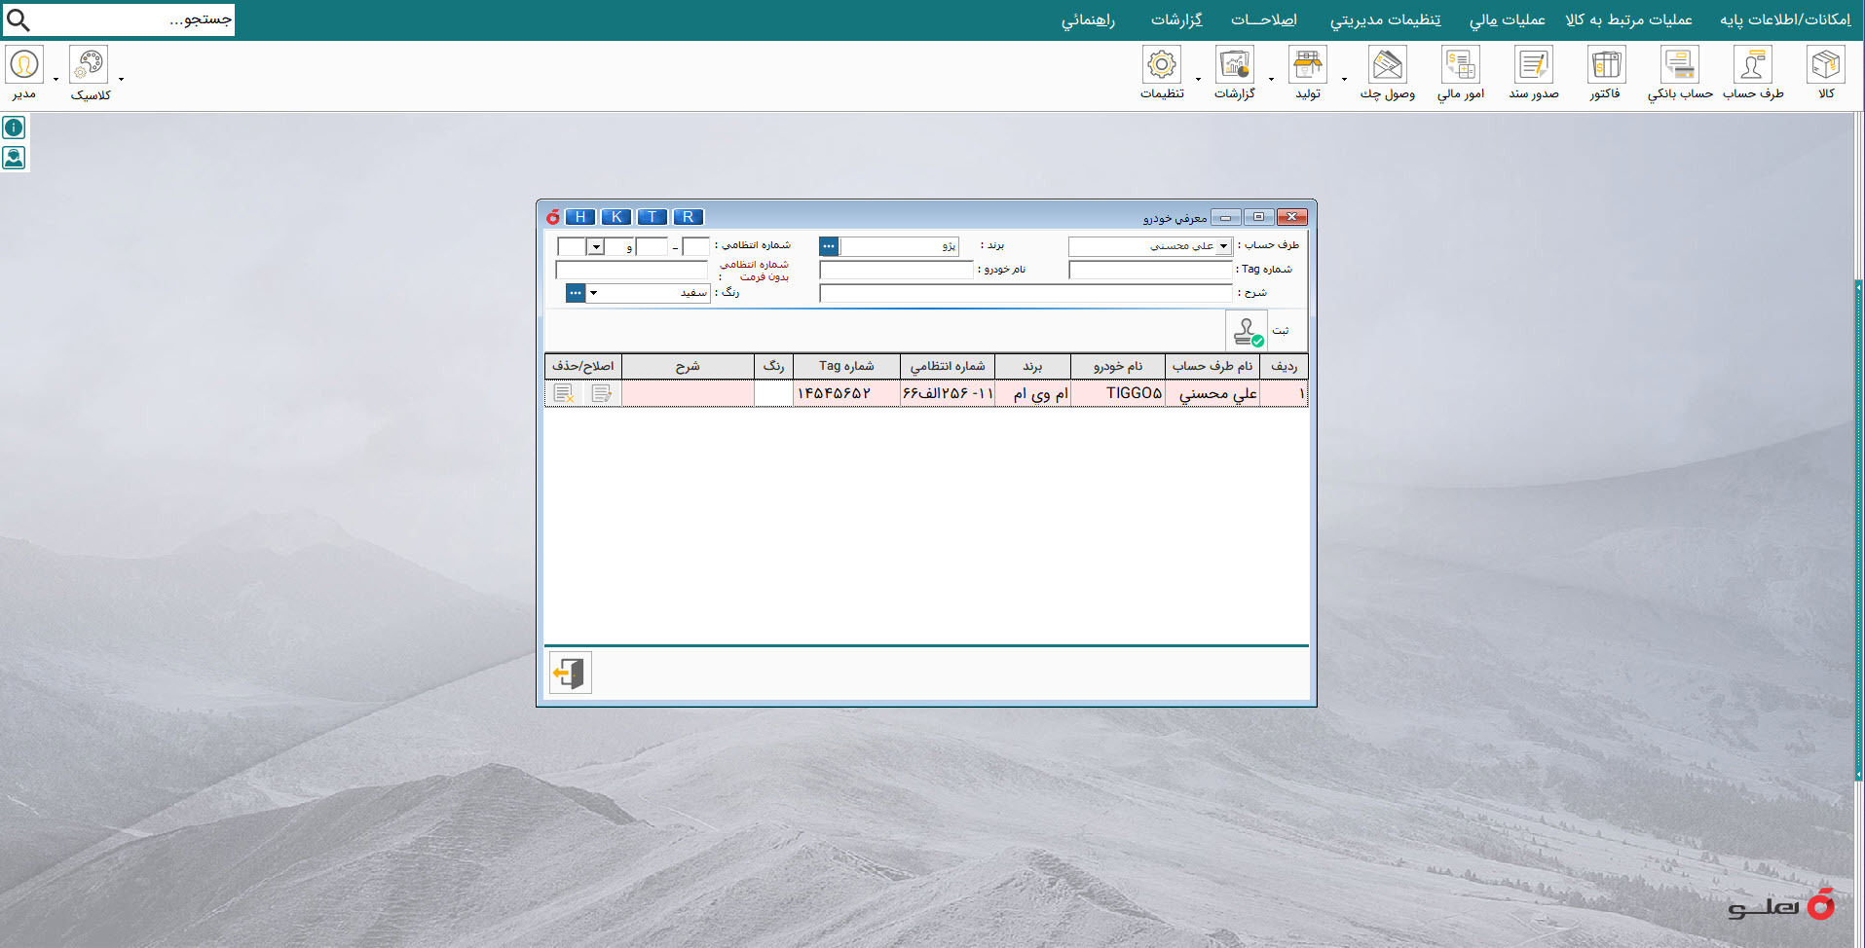Expand the arrow beside تنظيمات toolbar icon
This screenshot has width=1865, height=948.
(x=1199, y=79)
